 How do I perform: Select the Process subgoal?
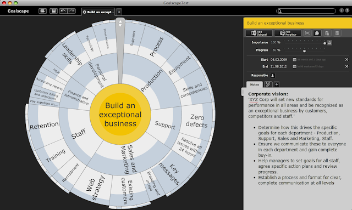pos(157,47)
